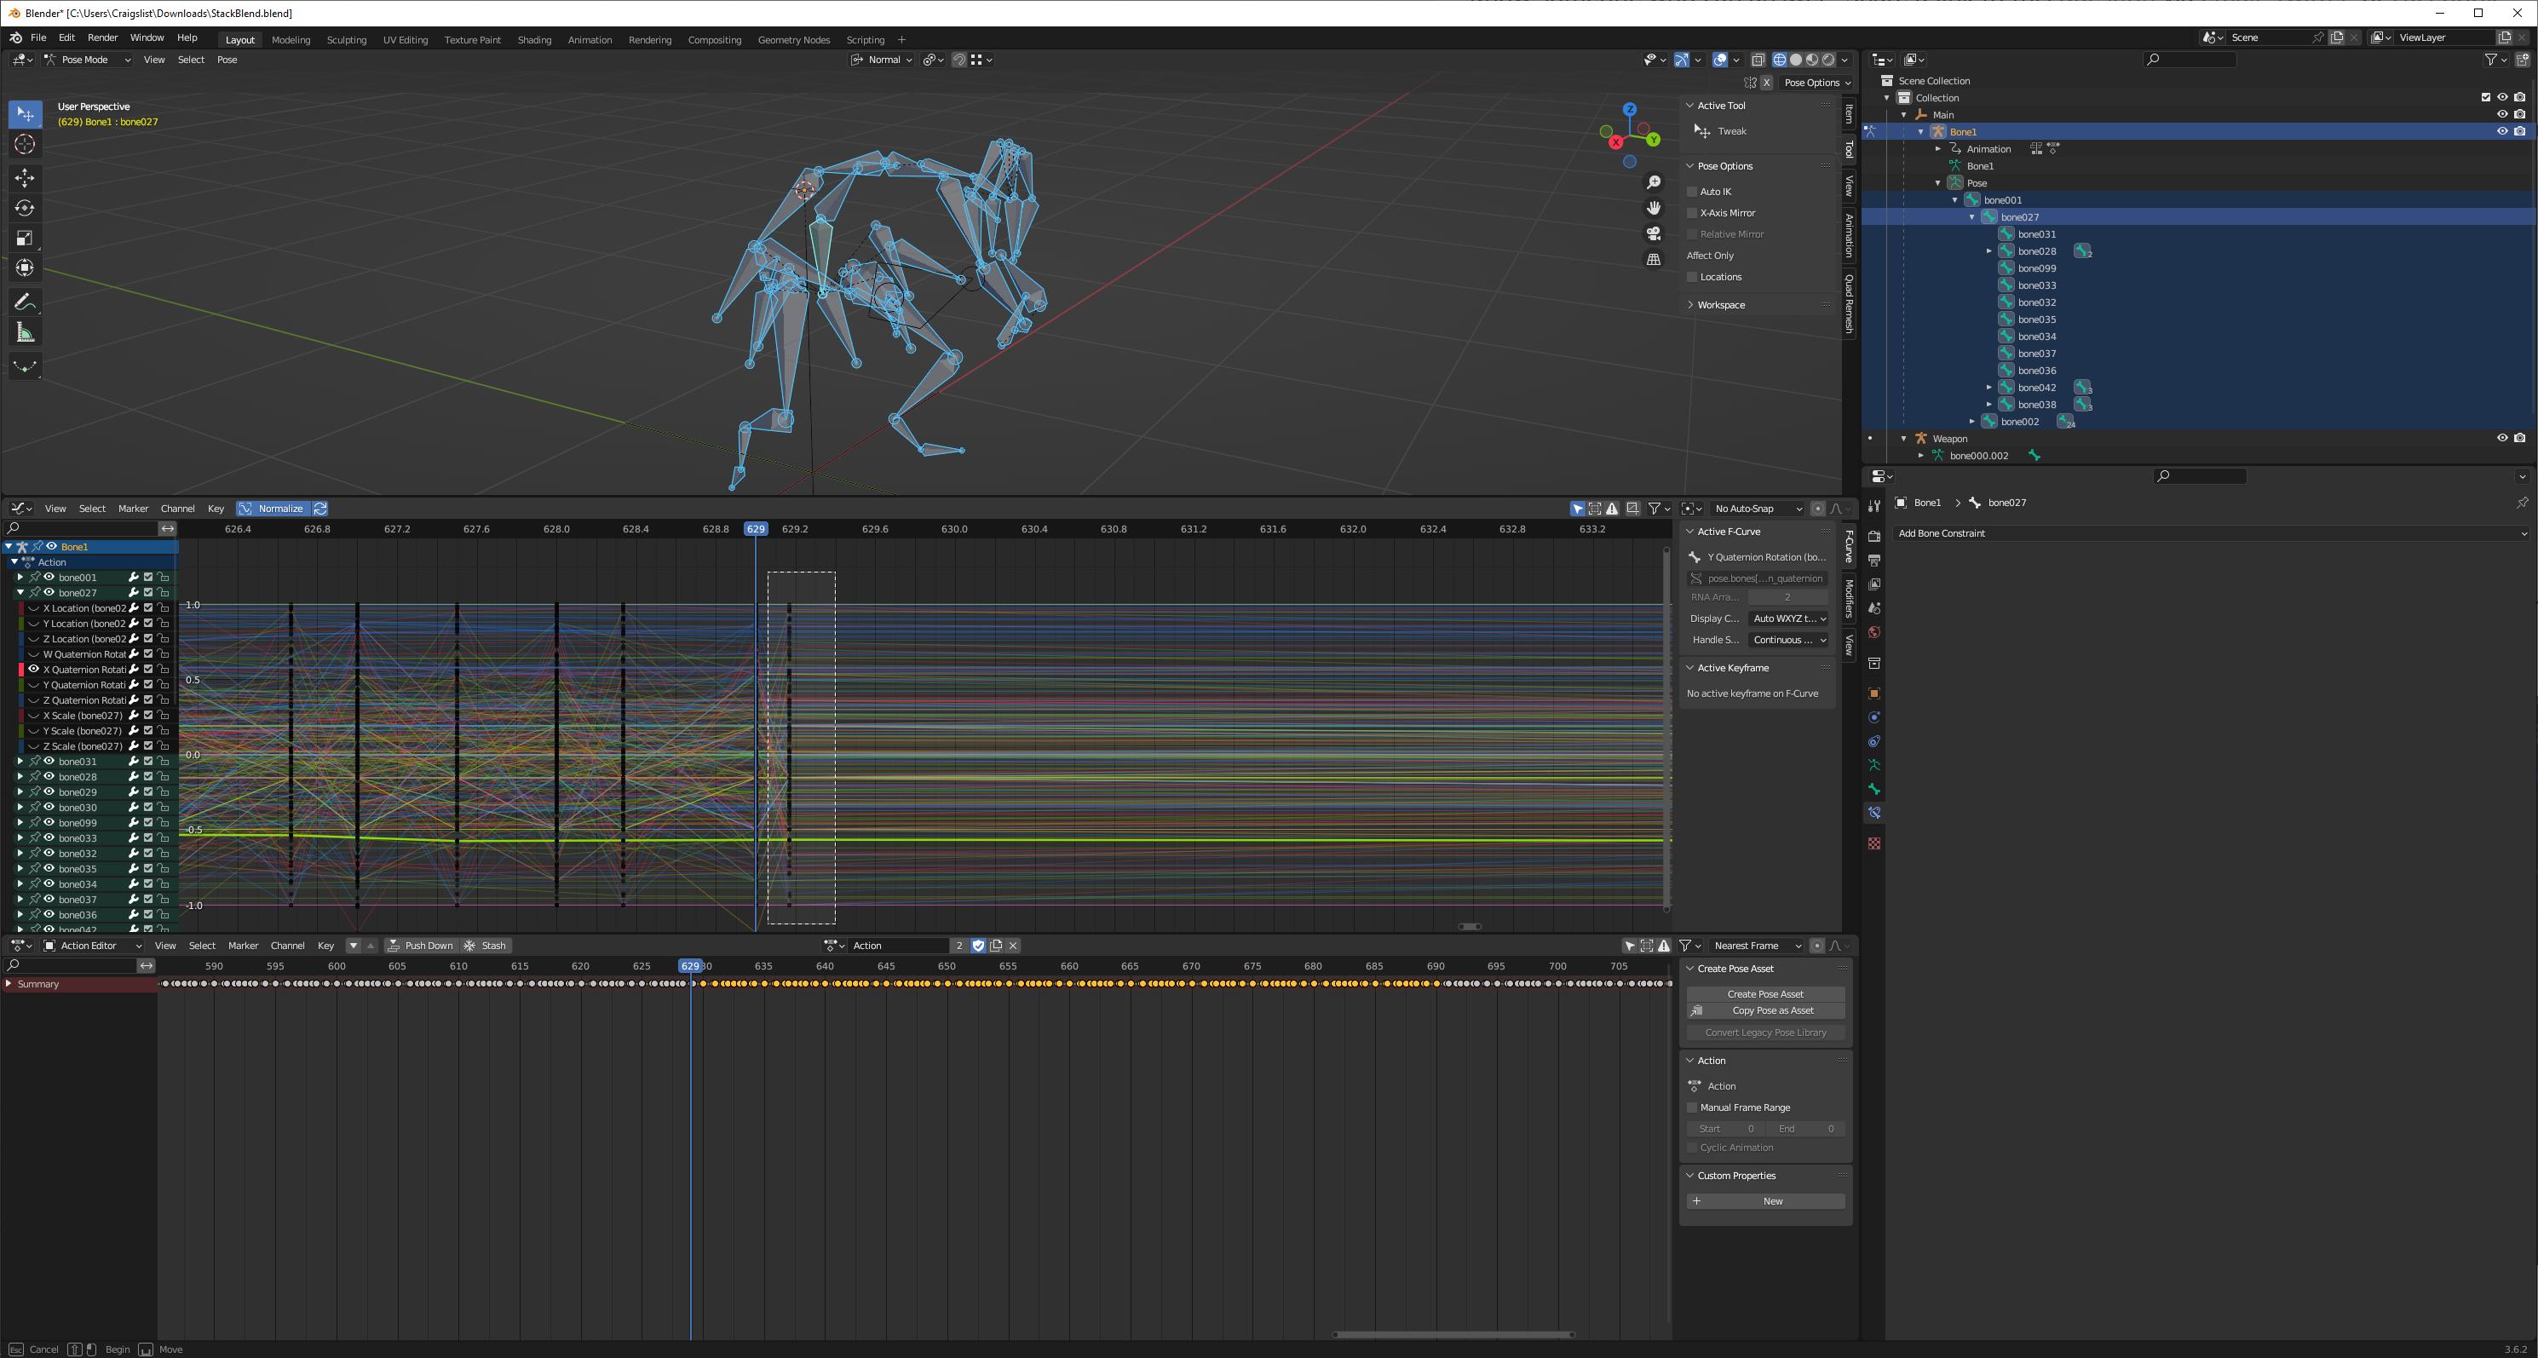Pin bone027 properties with pin icon
Viewport: 2538px width, 1358px height.
click(2521, 503)
